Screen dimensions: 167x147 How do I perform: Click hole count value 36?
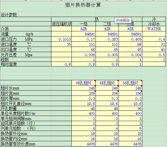131,108
